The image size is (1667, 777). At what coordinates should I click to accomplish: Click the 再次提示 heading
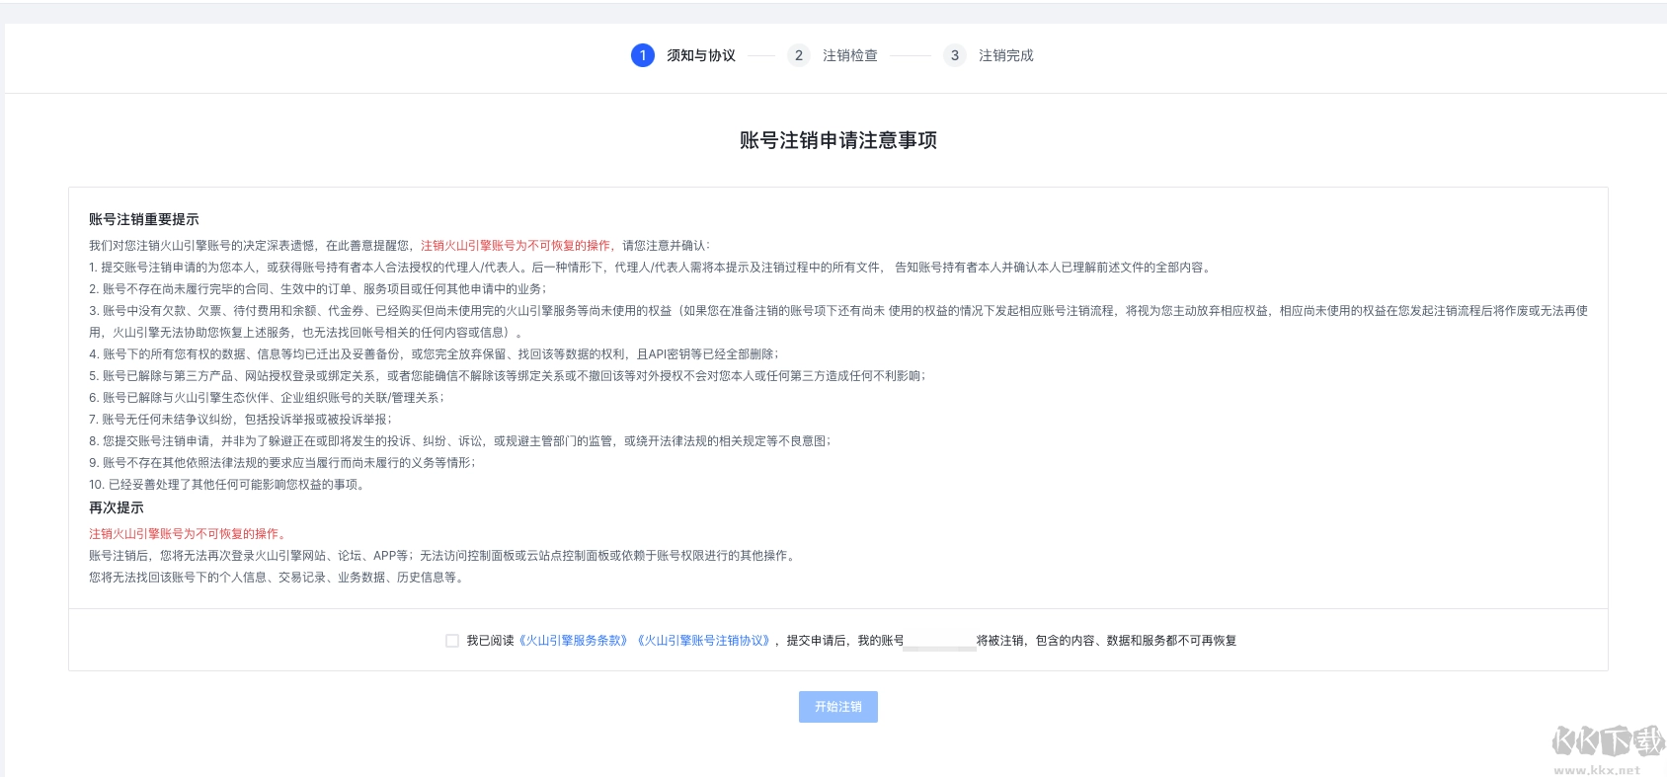click(x=117, y=507)
